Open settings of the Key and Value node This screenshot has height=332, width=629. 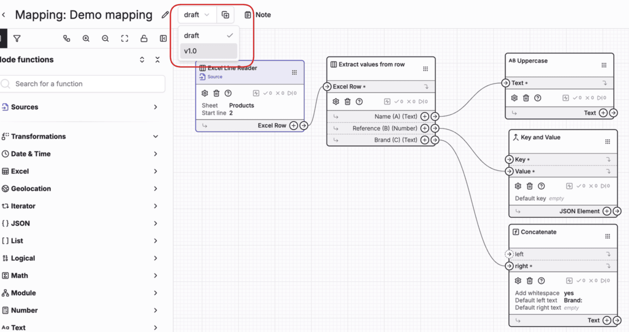tap(518, 186)
